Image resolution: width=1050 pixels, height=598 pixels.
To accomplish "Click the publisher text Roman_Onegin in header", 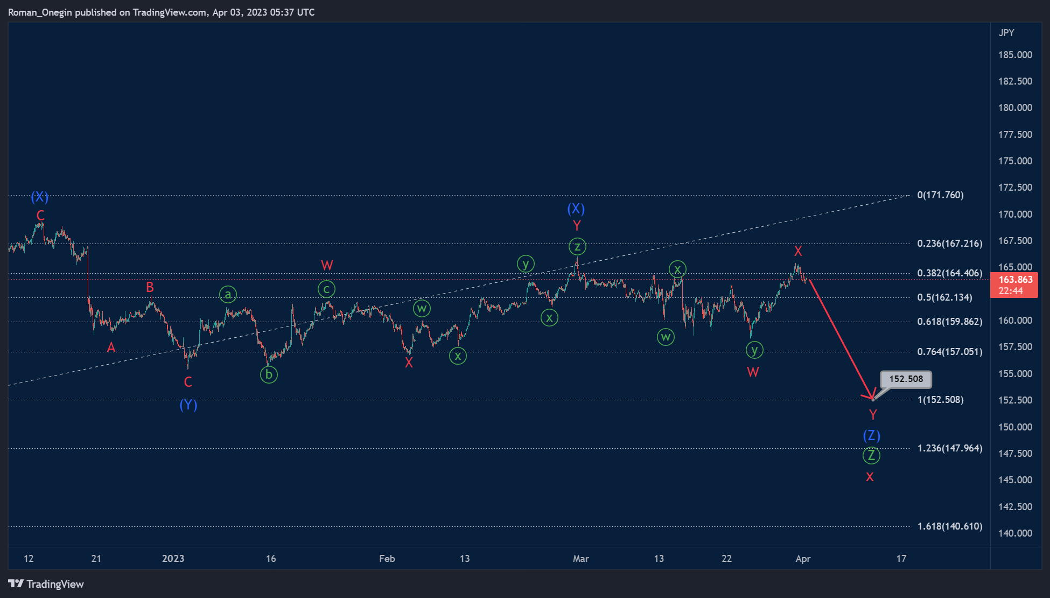I will [x=40, y=12].
